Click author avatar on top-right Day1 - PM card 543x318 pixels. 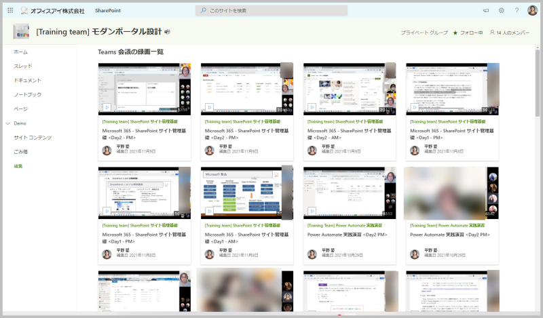pos(415,151)
